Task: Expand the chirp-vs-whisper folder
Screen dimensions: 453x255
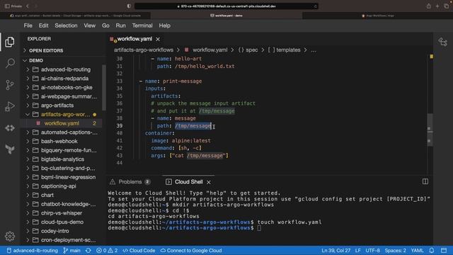Action: coord(62,213)
